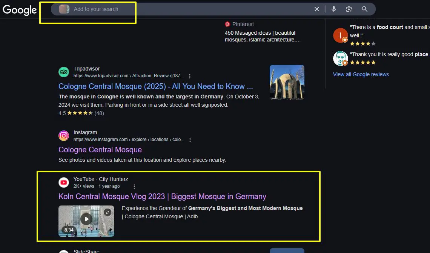This screenshot has height=253, width=430.
Task: Open Cologne Central Mosque (2025) Tripadvisor link
Action: click(155, 86)
